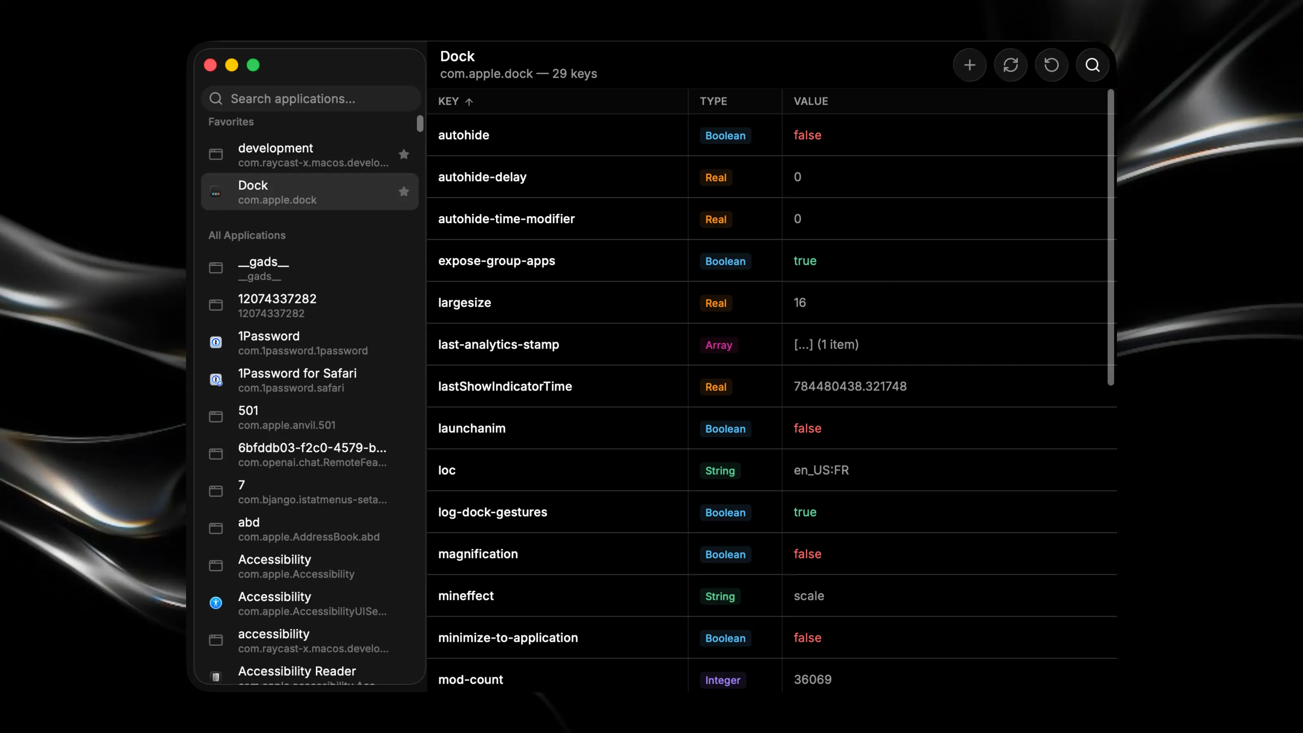Viewport: 1303px width, 733px height.
Task: Select 1Password for Safari
Action: coord(309,380)
